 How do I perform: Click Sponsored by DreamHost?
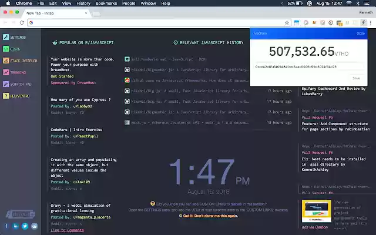[73, 82]
